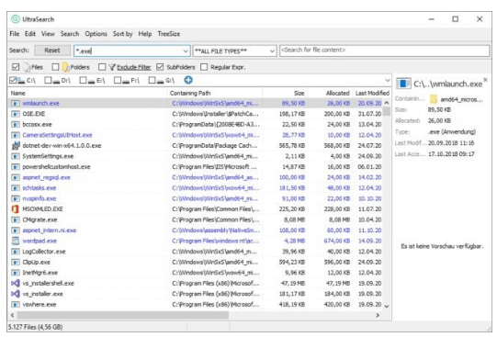Image resolution: width=497 pixels, height=337 pixels.
Task: Click the icon next to OSE.EXE
Action: (x=16, y=114)
